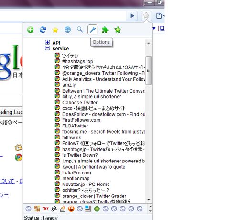This screenshot has width=239, height=220.
Task: Open 'orange_clover | Twitter Grader' bookmark
Action: 94,196
